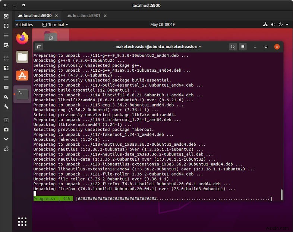The width and height of the screenshot is (293, 232).
Task: Click the volume speaker icon
Action: (273, 24)
